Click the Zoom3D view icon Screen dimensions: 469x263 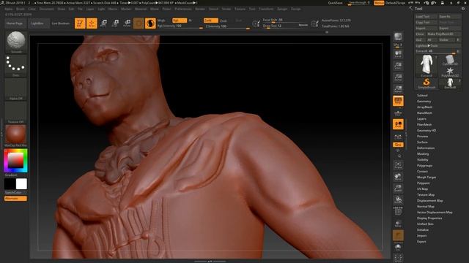tap(398, 188)
